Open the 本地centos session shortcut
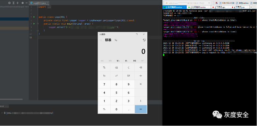This screenshot has height=126, width=257. coord(242,3)
